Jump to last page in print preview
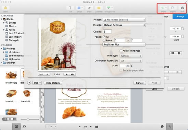The image size is (188, 130). (73, 74)
